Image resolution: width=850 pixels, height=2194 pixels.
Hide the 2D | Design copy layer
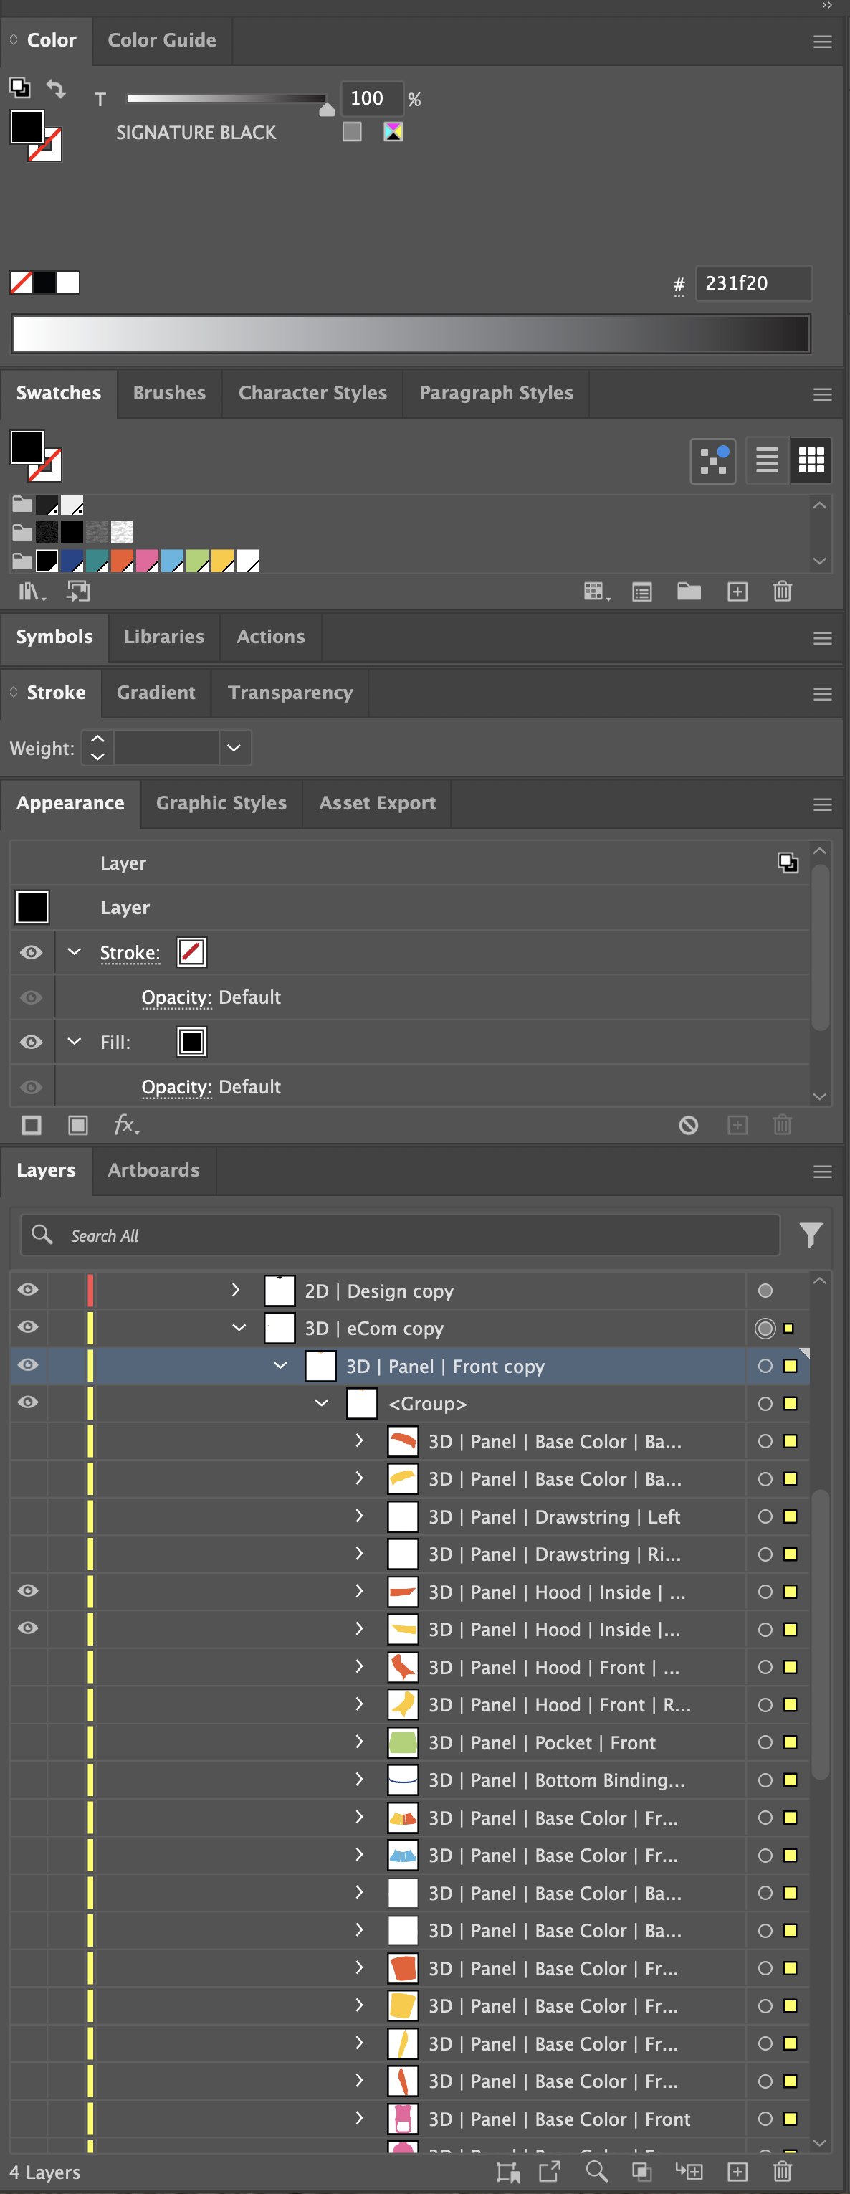click(x=28, y=1289)
